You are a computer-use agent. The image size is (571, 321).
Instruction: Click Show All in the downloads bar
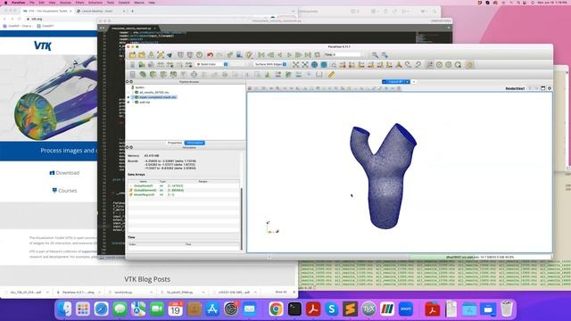pos(281,292)
